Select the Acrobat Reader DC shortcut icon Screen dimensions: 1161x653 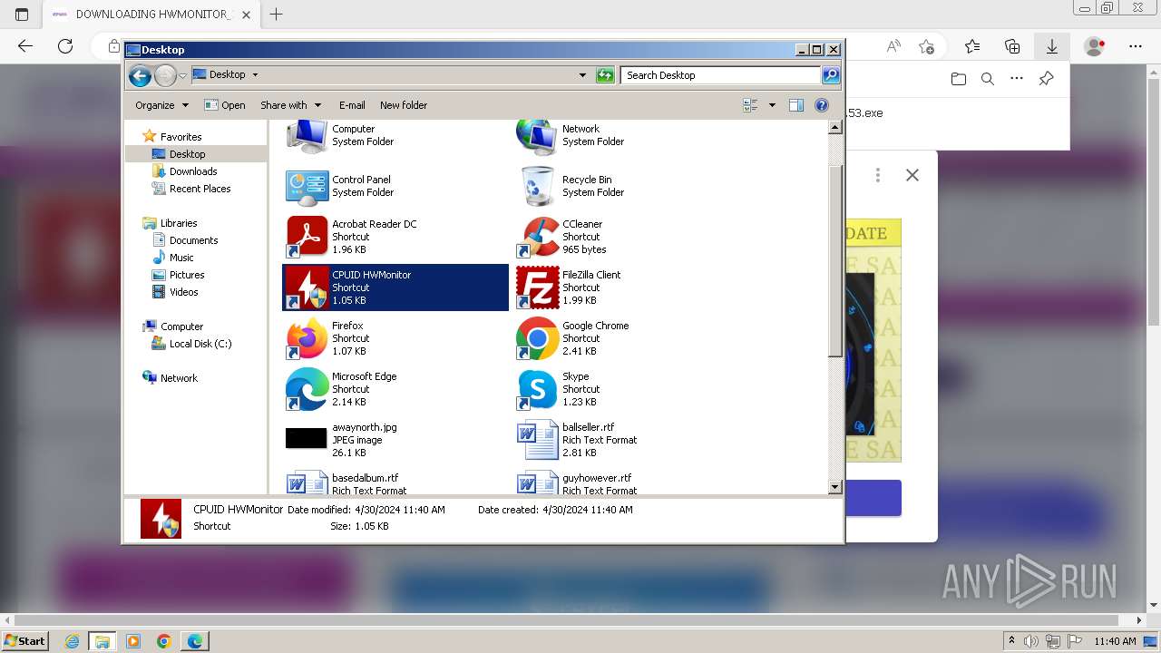click(x=307, y=237)
